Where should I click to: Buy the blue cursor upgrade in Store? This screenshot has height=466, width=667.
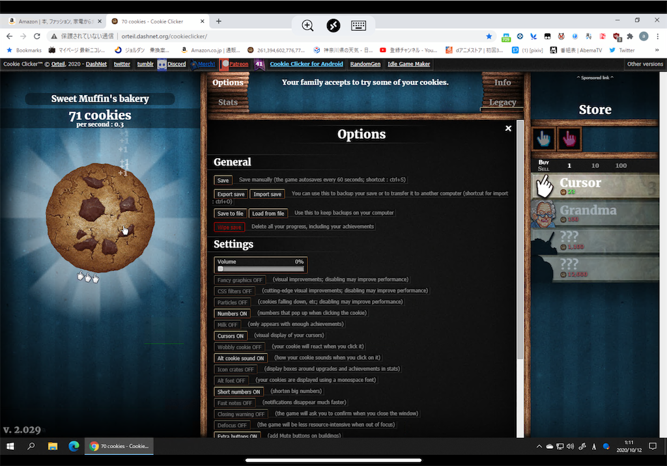tap(543, 139)
